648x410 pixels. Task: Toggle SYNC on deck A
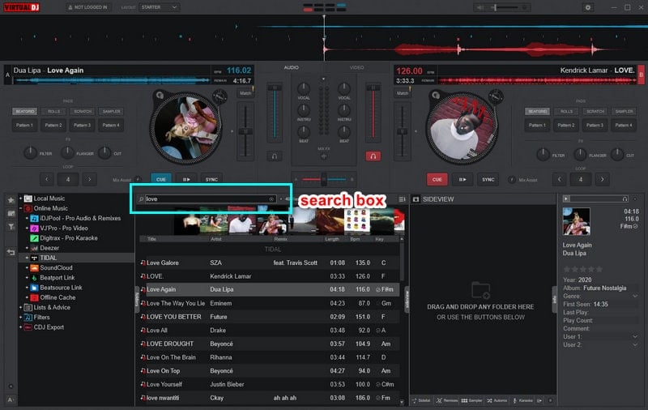click(211, 179)
